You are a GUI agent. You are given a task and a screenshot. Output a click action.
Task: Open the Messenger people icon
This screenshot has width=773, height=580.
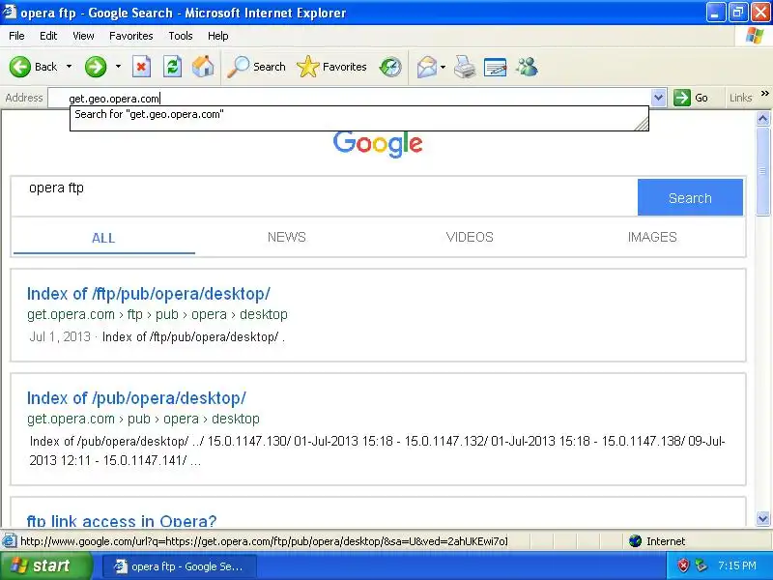point(527,67)
